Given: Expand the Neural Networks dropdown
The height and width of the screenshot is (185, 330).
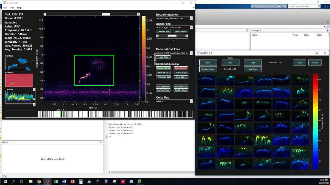Looking at the screenshot, I should [x=191, y=18].
